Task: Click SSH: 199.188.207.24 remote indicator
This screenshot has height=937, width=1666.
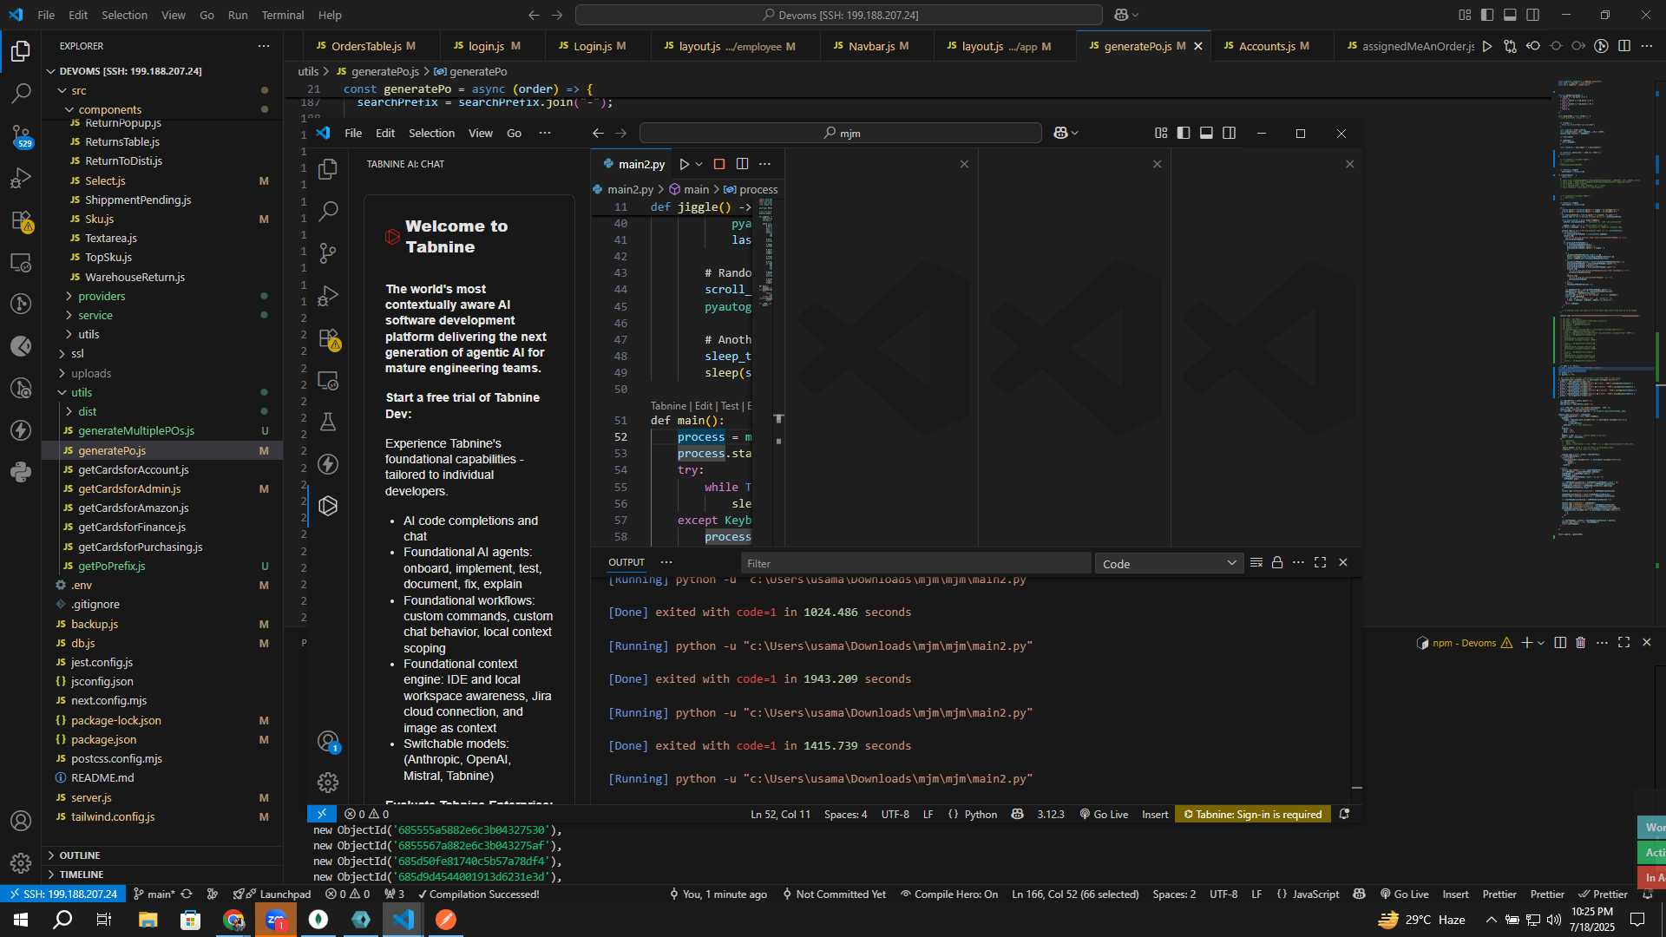Action: (x=63, y=894)
